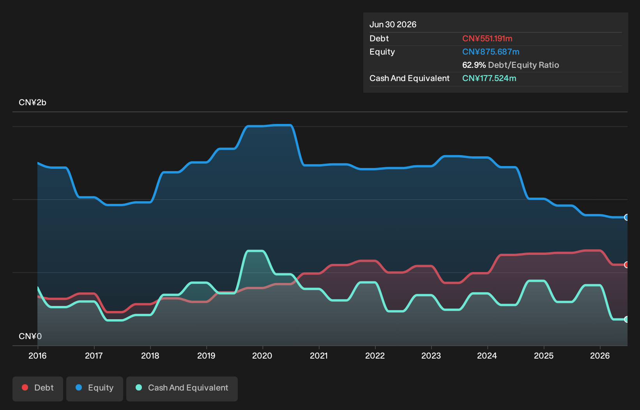Screen dimensions: 640x410
Task: Click the teal Cash endpoint marker
Action: pos(627,319)
